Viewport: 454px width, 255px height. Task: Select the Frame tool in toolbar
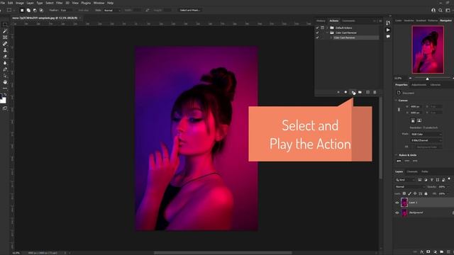pos(5,38)
